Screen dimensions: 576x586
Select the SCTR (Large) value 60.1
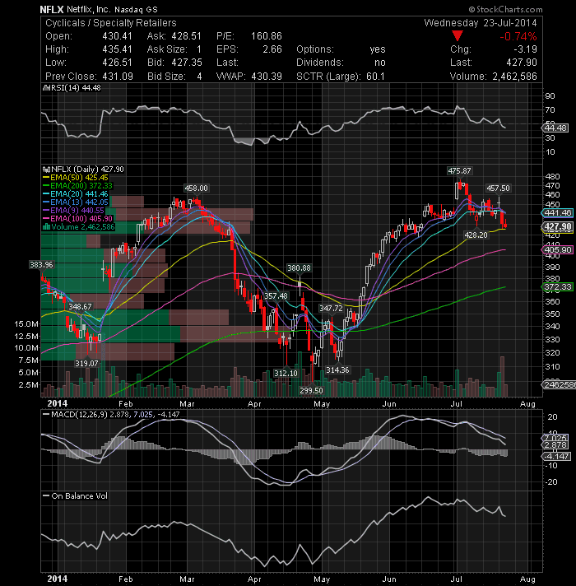375,77
